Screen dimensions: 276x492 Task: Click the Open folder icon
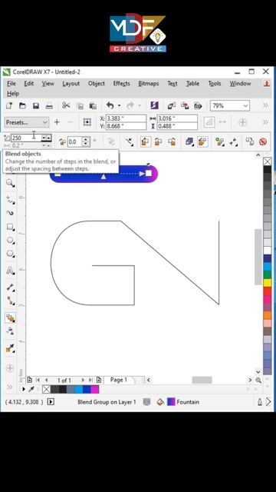click(x=22, y=106)
